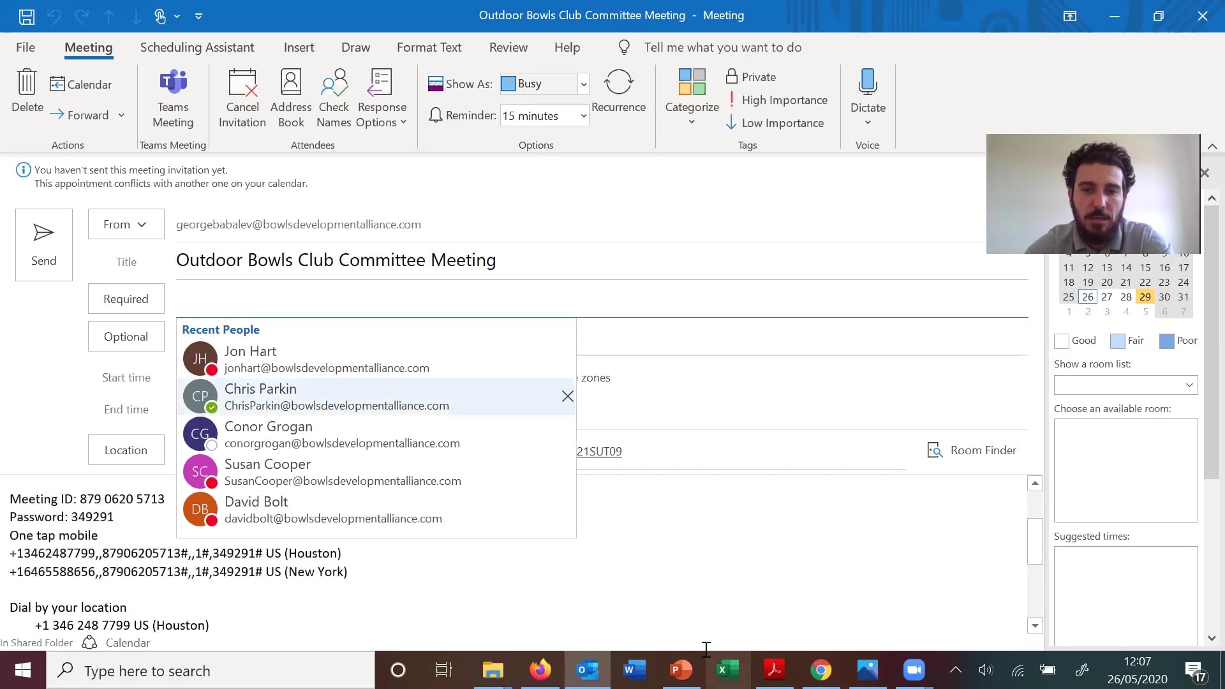
Task: Click the Good availability color swatch
Action: point(1062,341)
